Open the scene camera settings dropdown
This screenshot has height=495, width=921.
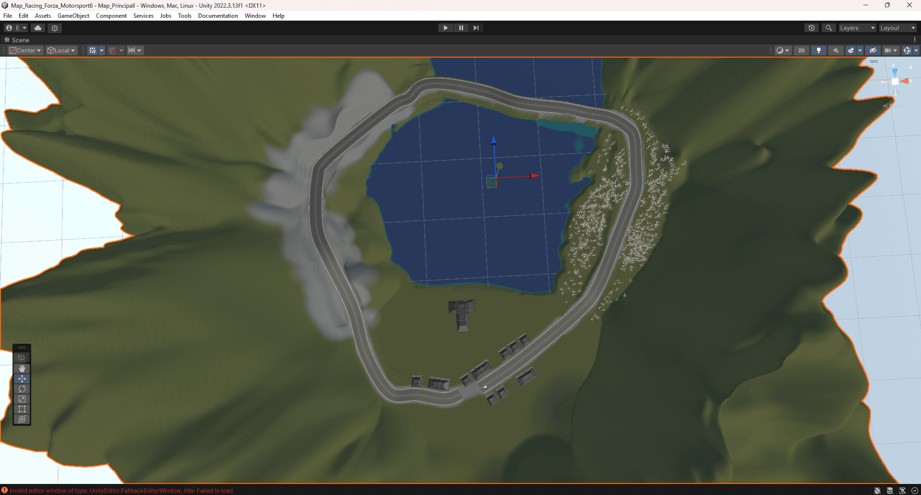click(891, 50)
